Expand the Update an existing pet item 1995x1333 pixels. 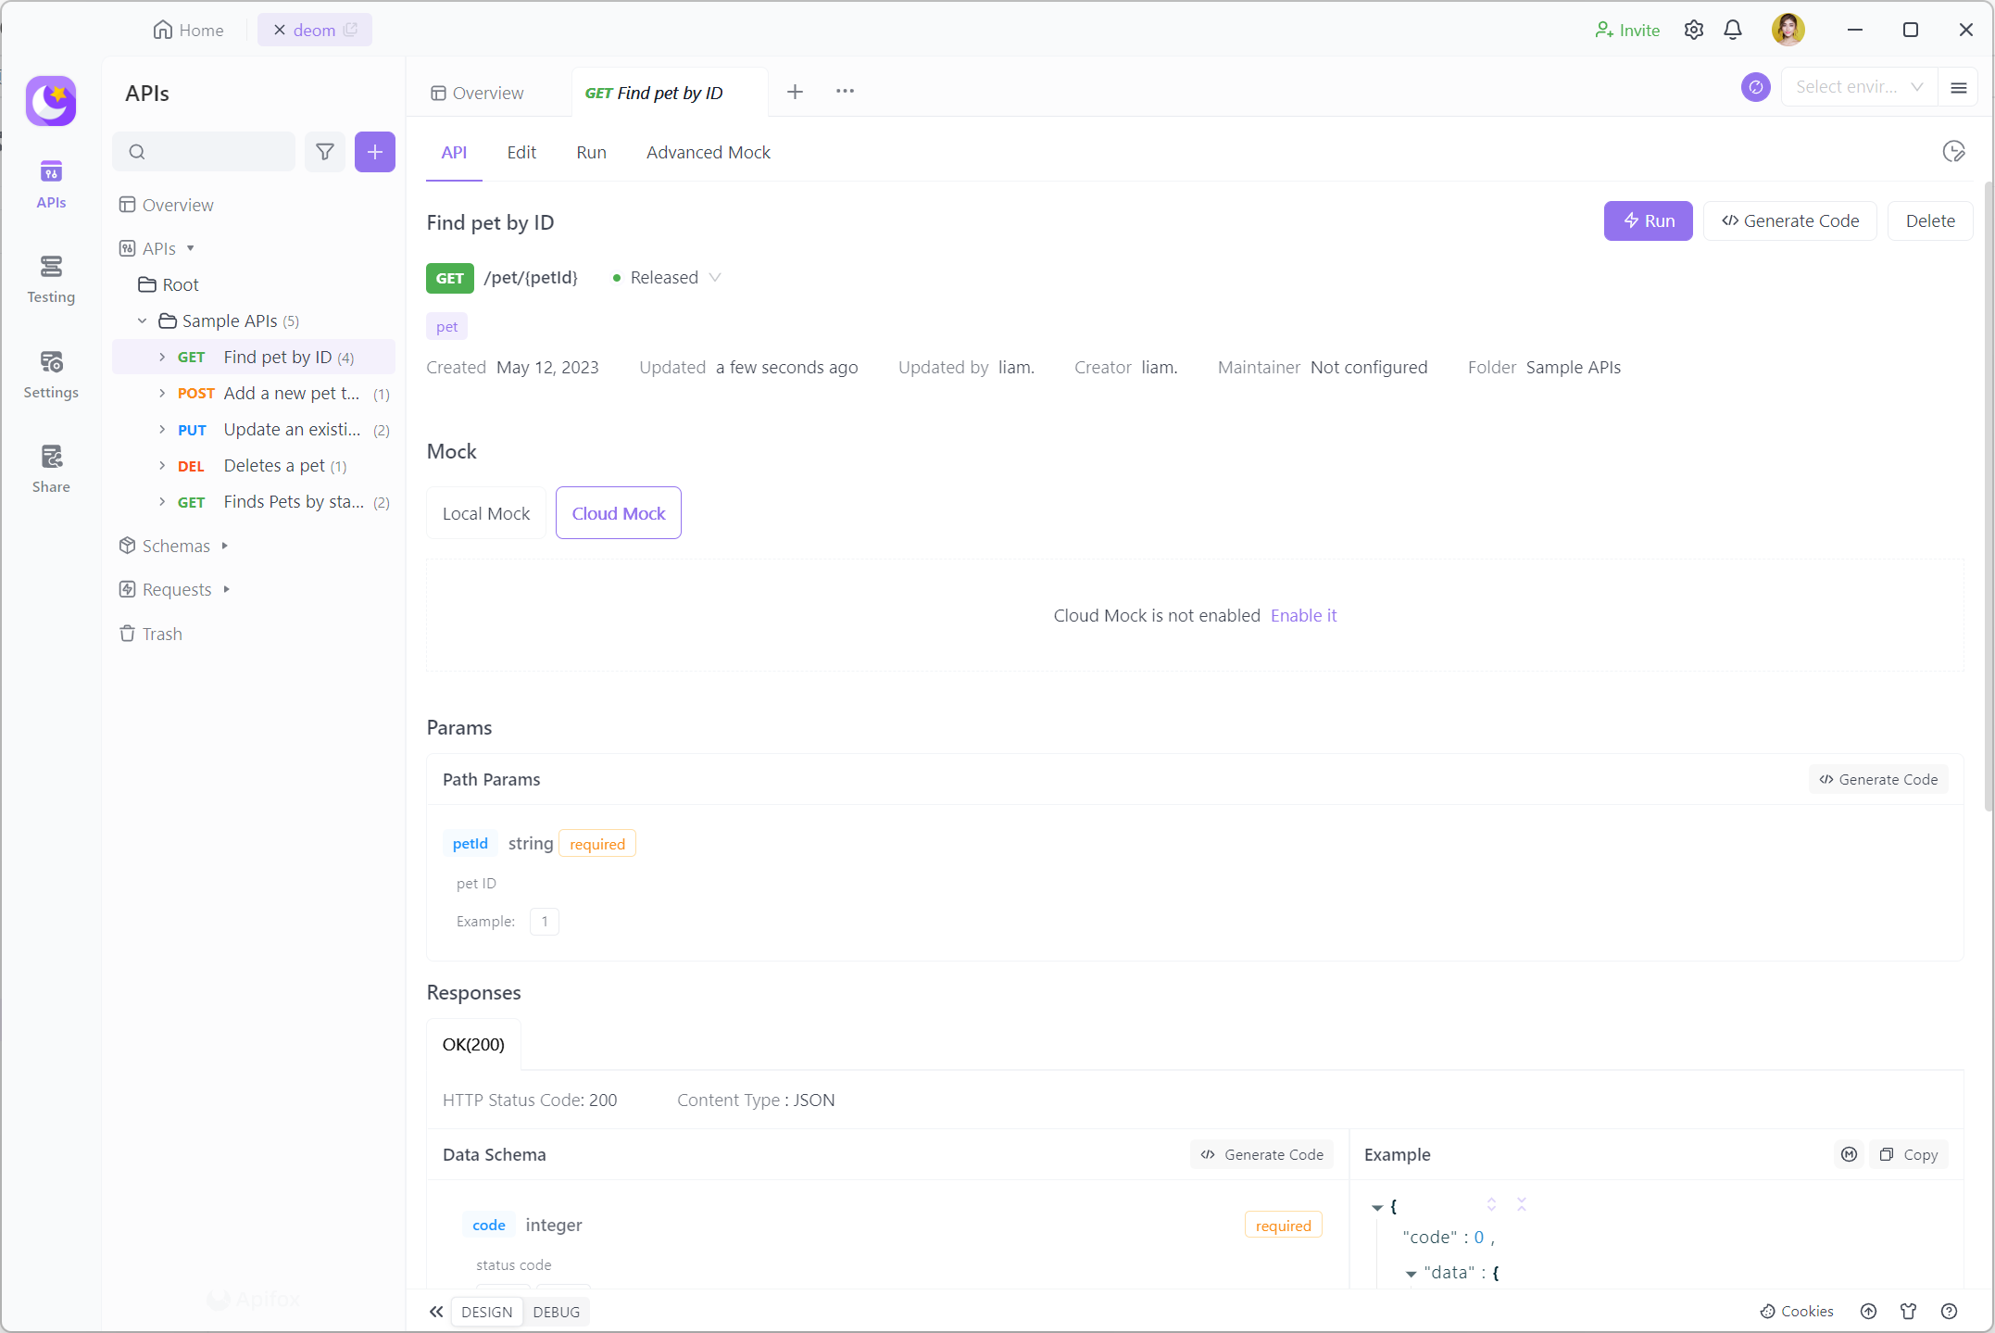click(x=162, y=429)
